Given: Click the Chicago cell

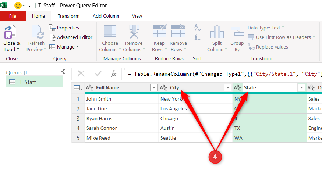Looking at the screenshot, I should pyautogui.click(x=196, y=119).
